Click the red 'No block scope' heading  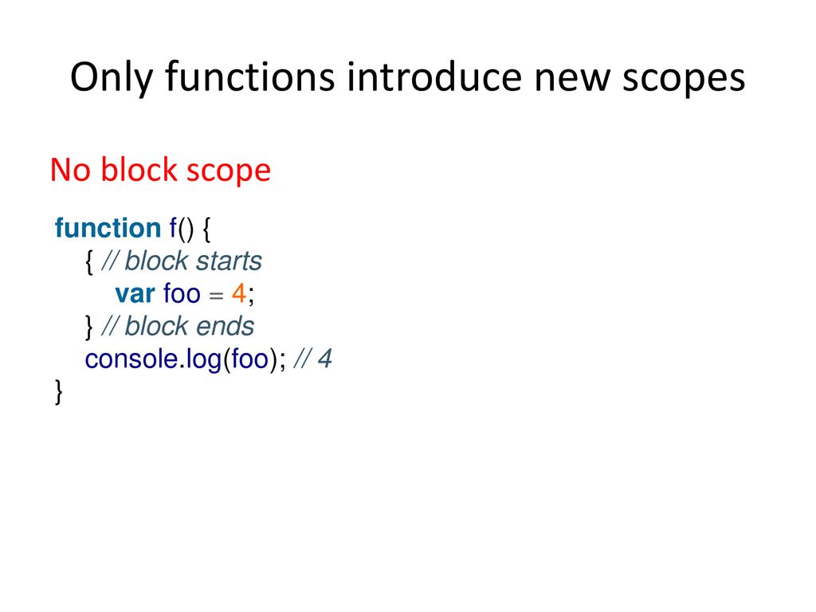point(160,171)
